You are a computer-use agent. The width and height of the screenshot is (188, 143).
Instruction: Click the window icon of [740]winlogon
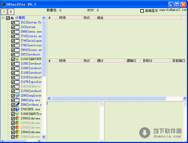pos(17,41)
